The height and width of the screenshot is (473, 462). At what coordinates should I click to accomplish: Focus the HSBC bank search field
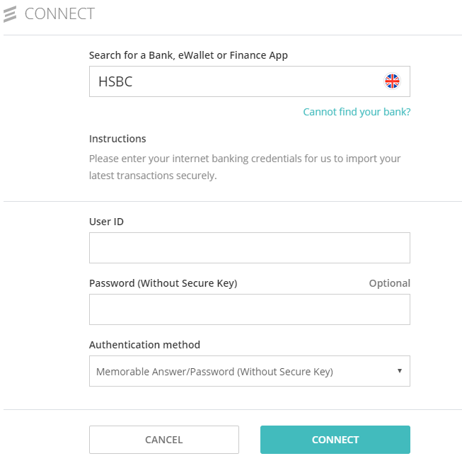tap(250, 81)
